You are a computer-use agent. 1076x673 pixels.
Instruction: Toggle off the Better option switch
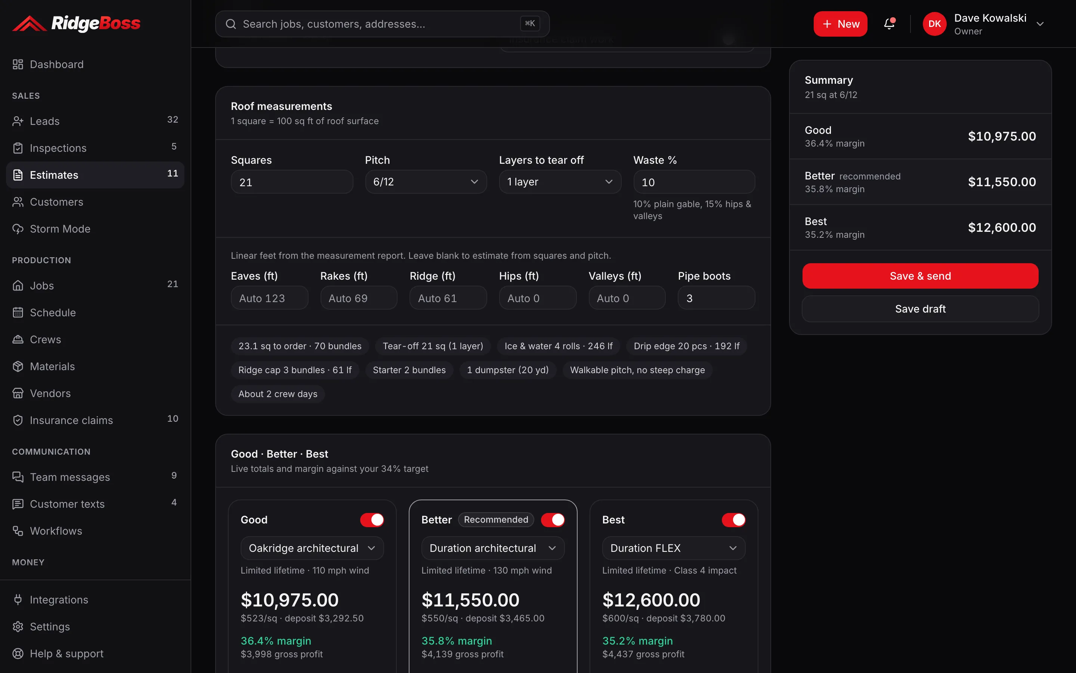pyautogui.click(x=553, y=520)
